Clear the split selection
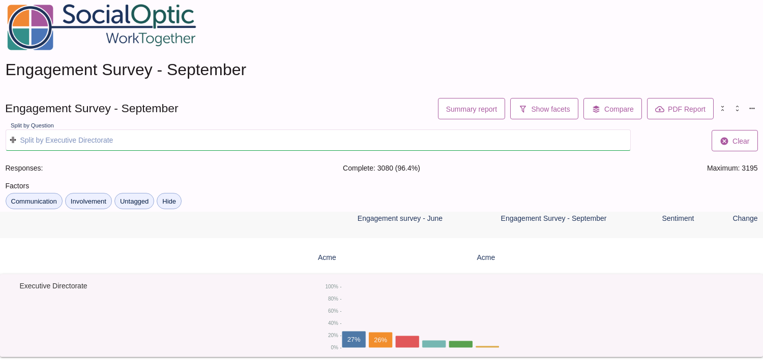 point(735,141)
